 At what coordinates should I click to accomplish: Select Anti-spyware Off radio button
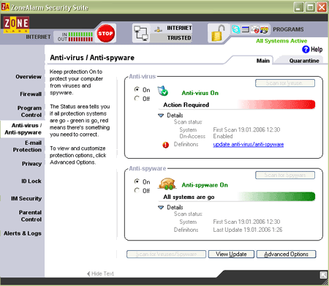pos(137,190)
